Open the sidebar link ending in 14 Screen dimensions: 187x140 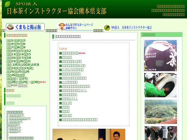tap(19, 54)
